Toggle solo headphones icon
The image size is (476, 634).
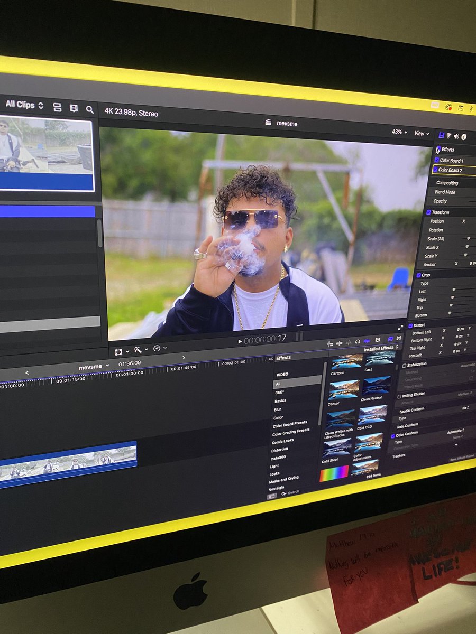(x=358, y=342)
